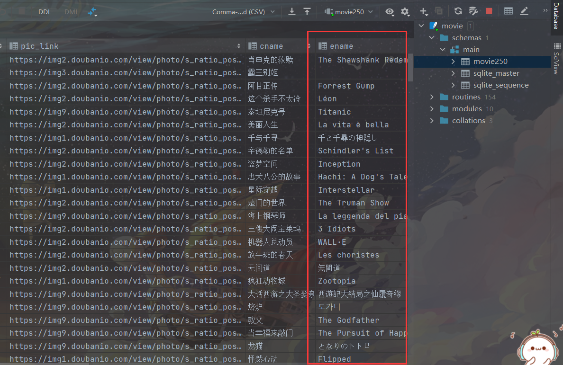Click the New plus icon in Database panel

[x=424, y=11]
